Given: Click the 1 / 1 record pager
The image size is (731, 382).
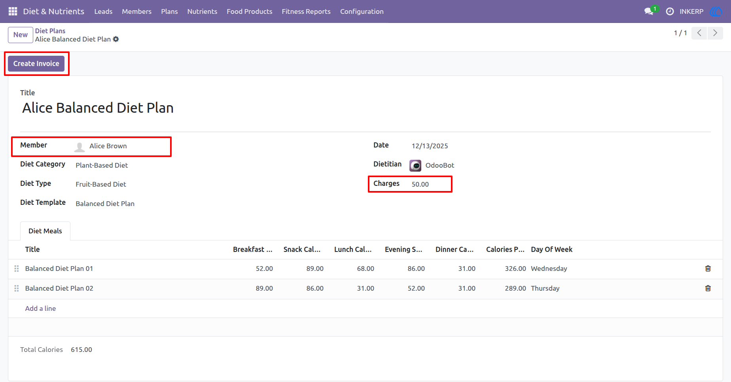Looking at the screenshot, I should [680, 33].
